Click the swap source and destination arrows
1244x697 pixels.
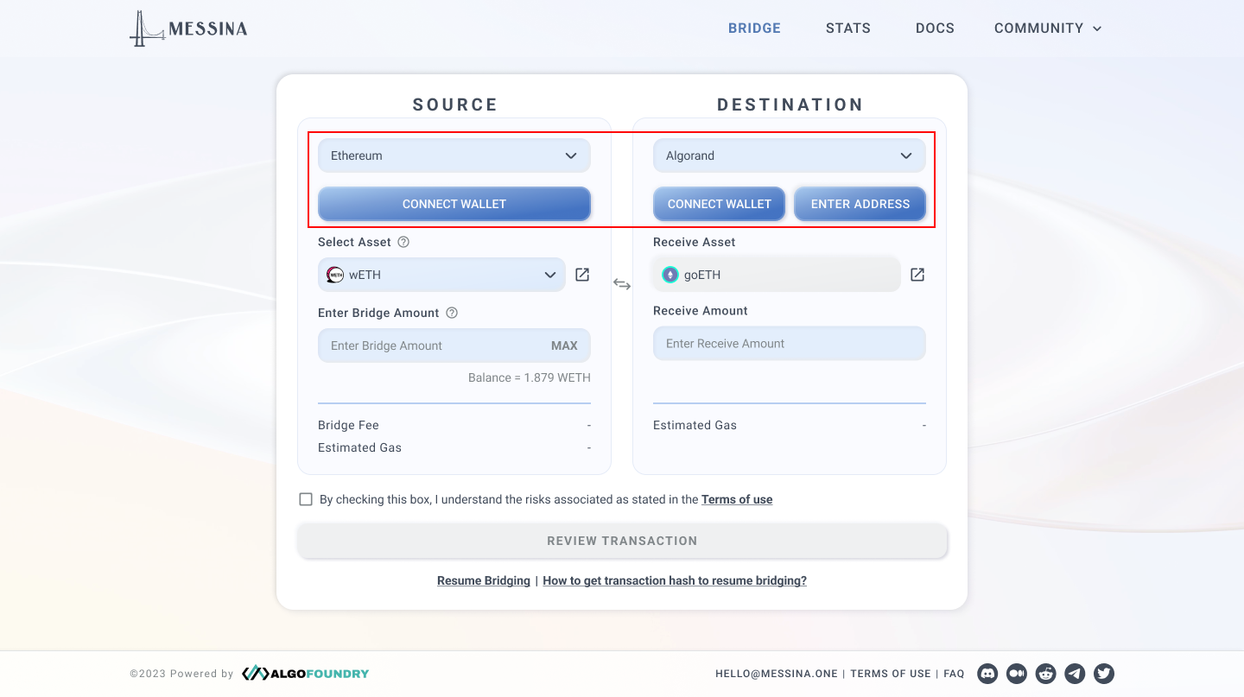[622, 284]
